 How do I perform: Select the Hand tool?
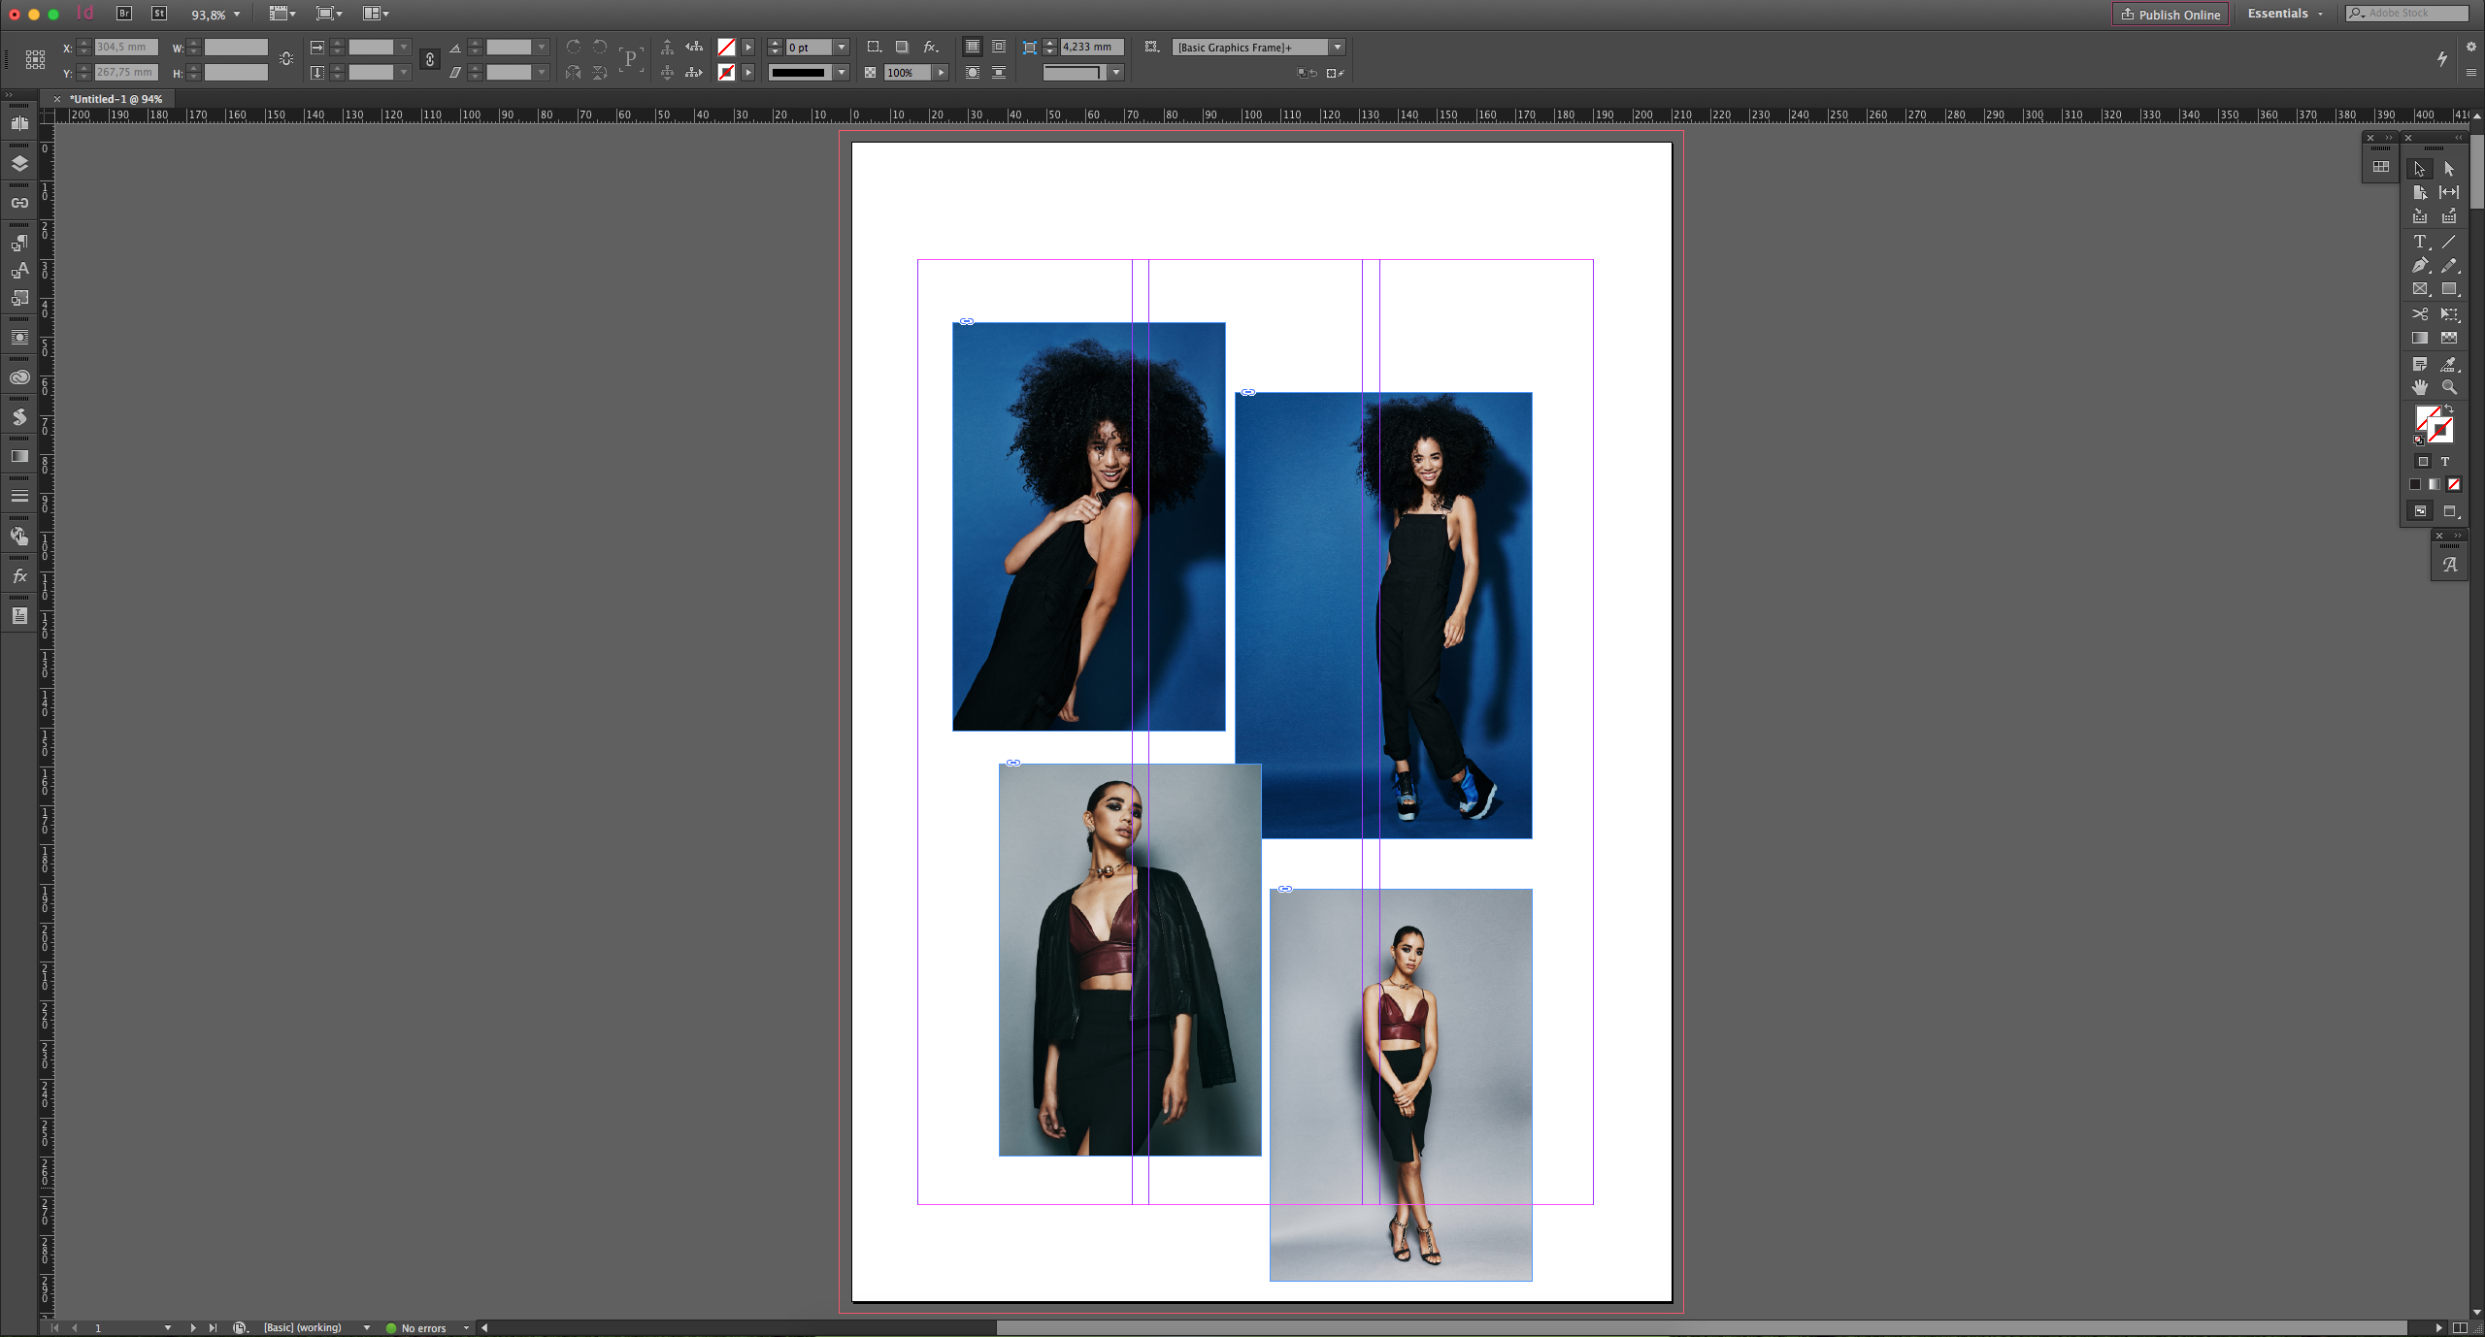point(2419,387)
